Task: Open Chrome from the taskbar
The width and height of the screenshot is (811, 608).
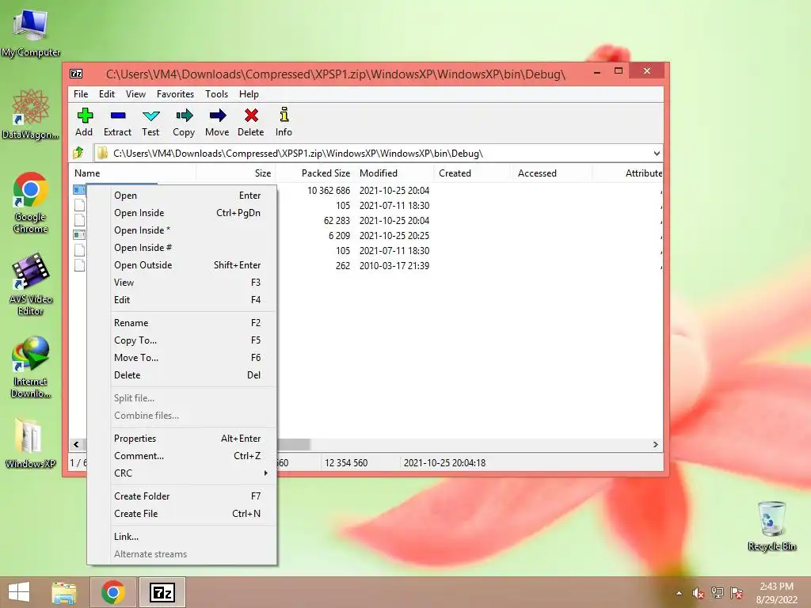Action: click(113, 592)
